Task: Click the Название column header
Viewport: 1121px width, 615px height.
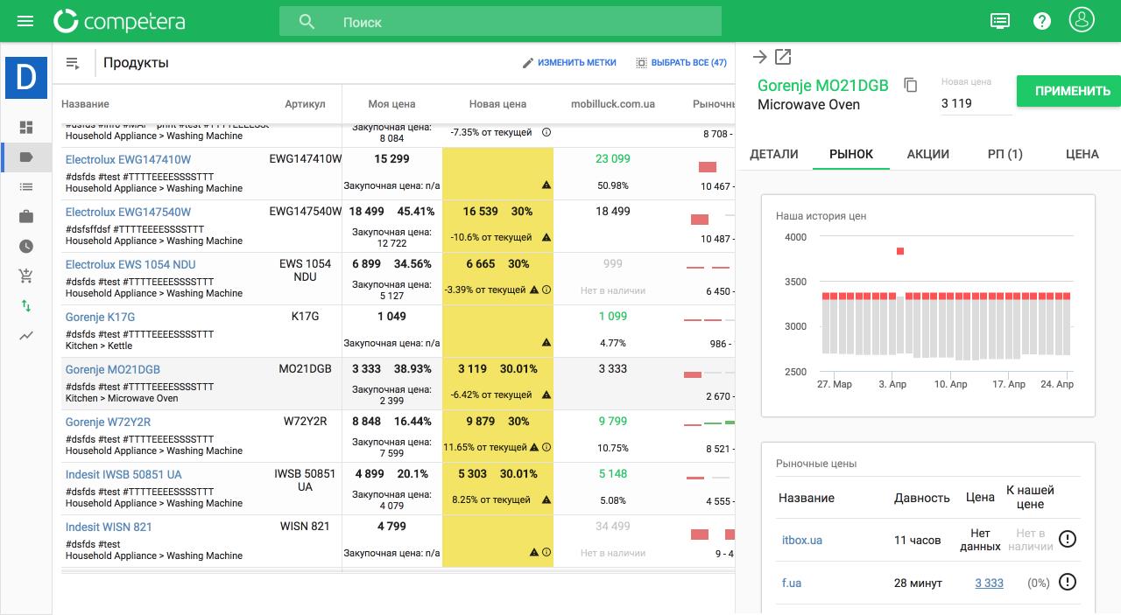Action: point(85,104)
